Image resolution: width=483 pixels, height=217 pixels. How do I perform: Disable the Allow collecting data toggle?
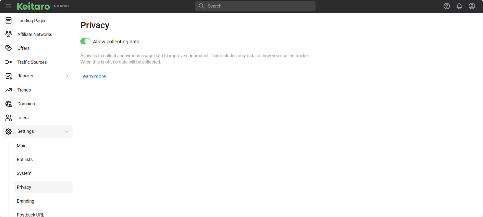point(85,41)
